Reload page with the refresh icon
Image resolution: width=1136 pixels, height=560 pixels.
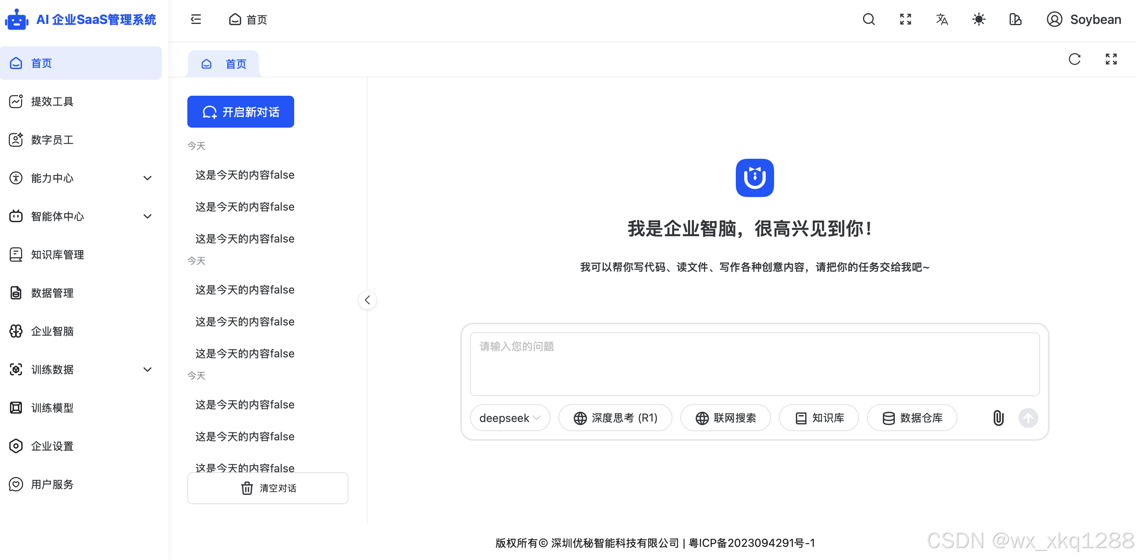1074,59
